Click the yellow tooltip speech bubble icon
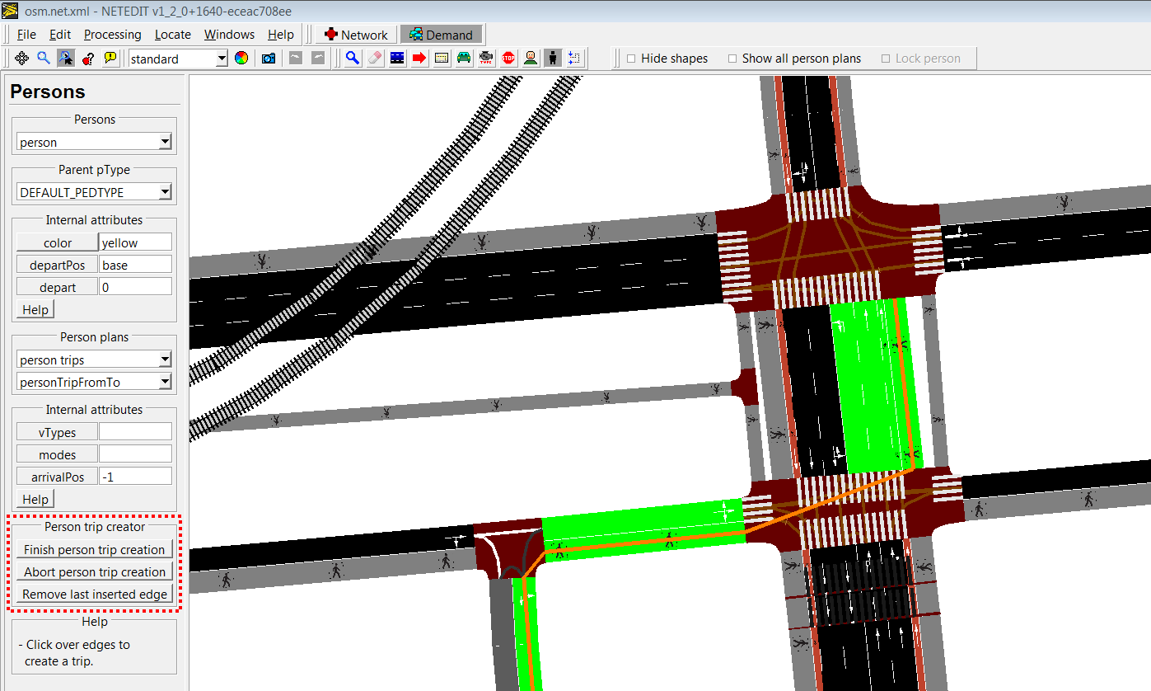This screenshot has width=1151, height=691. (110, 59)
